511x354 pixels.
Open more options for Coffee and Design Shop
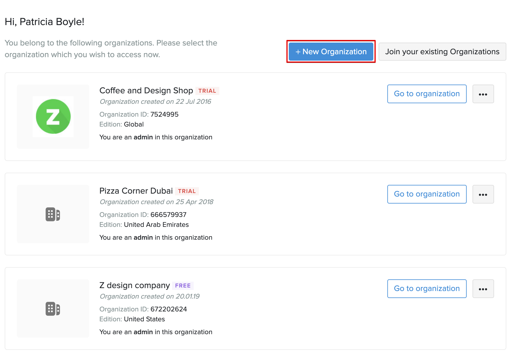coord(483,94)
